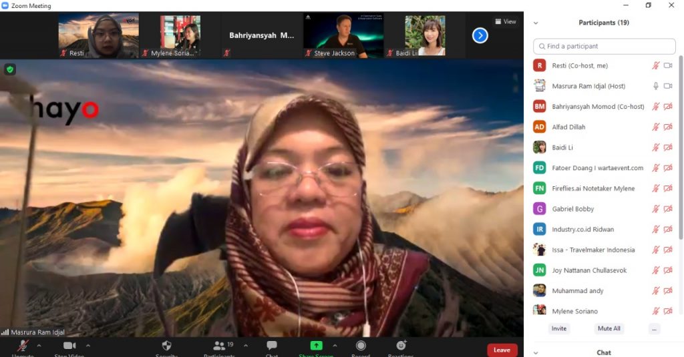
Task: Open the Participants toolbar icon
Action: tap(219, 346)
